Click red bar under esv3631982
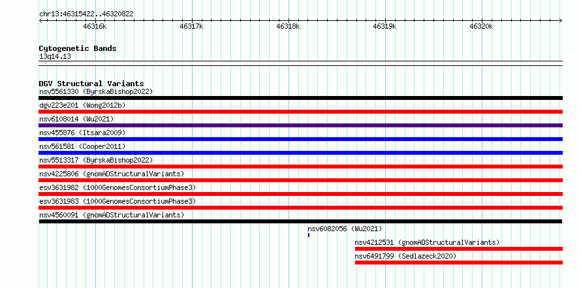Screen dimensions: 581x288 [300, 194]
